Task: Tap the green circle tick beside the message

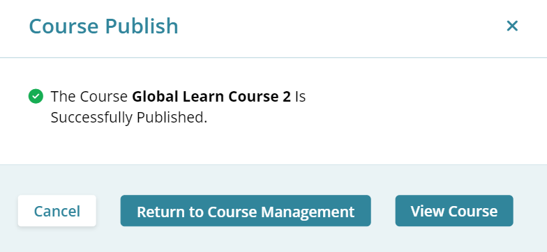Action: tap(36, 96)
